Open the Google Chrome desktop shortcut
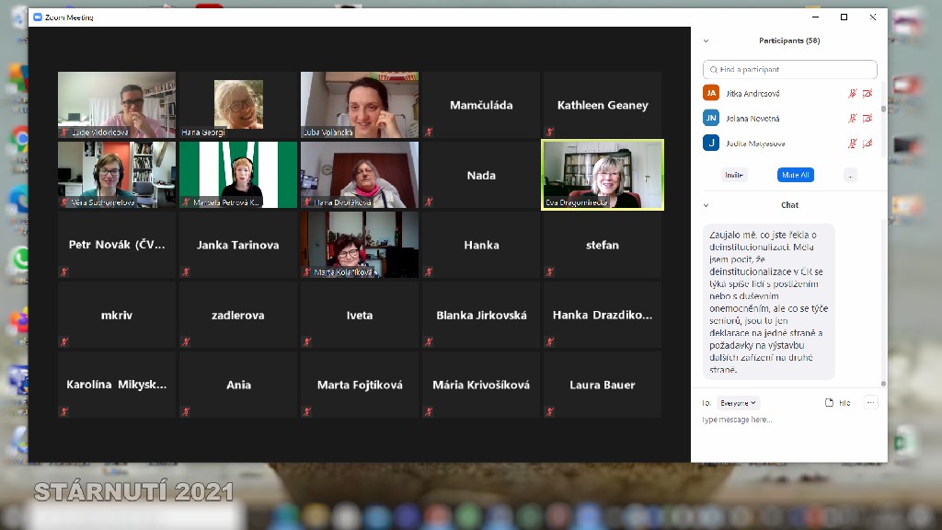 18,140
